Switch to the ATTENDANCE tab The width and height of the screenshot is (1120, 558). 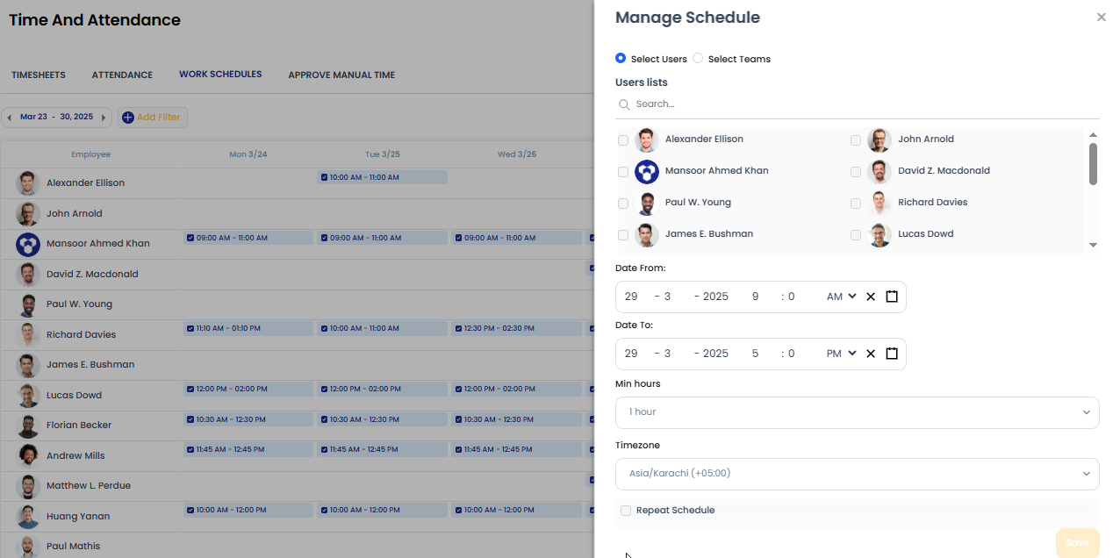121,75
